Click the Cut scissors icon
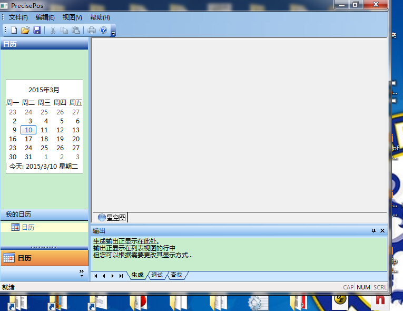 point(53,31)
